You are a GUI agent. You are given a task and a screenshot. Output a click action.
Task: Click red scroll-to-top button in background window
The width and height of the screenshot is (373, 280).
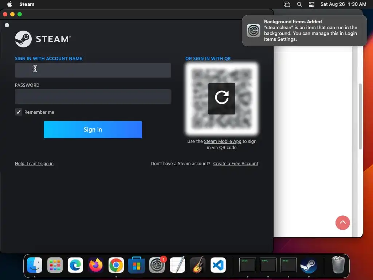[x=342, y=223]
